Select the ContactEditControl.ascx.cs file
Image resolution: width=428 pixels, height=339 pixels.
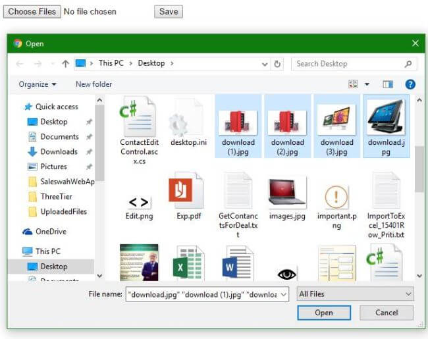click(139, 130)
